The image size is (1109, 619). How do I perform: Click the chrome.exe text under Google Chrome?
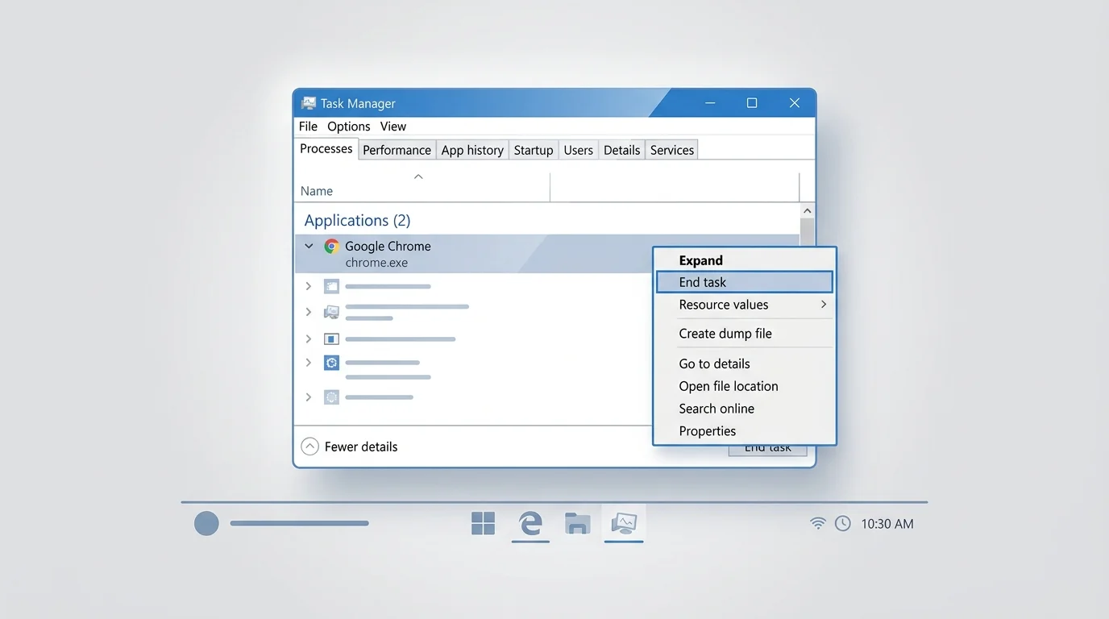pos(376,263)
